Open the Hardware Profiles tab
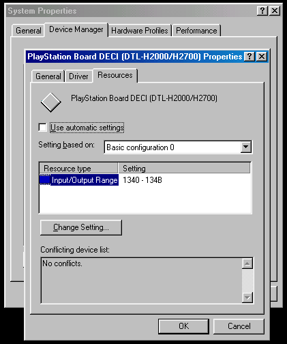This screenshot has height=344, width=287. [x=140, y=31]
